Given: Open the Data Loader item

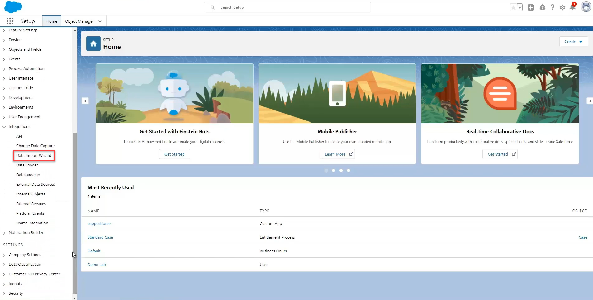Looking at the screenshot, I should 27,165.
